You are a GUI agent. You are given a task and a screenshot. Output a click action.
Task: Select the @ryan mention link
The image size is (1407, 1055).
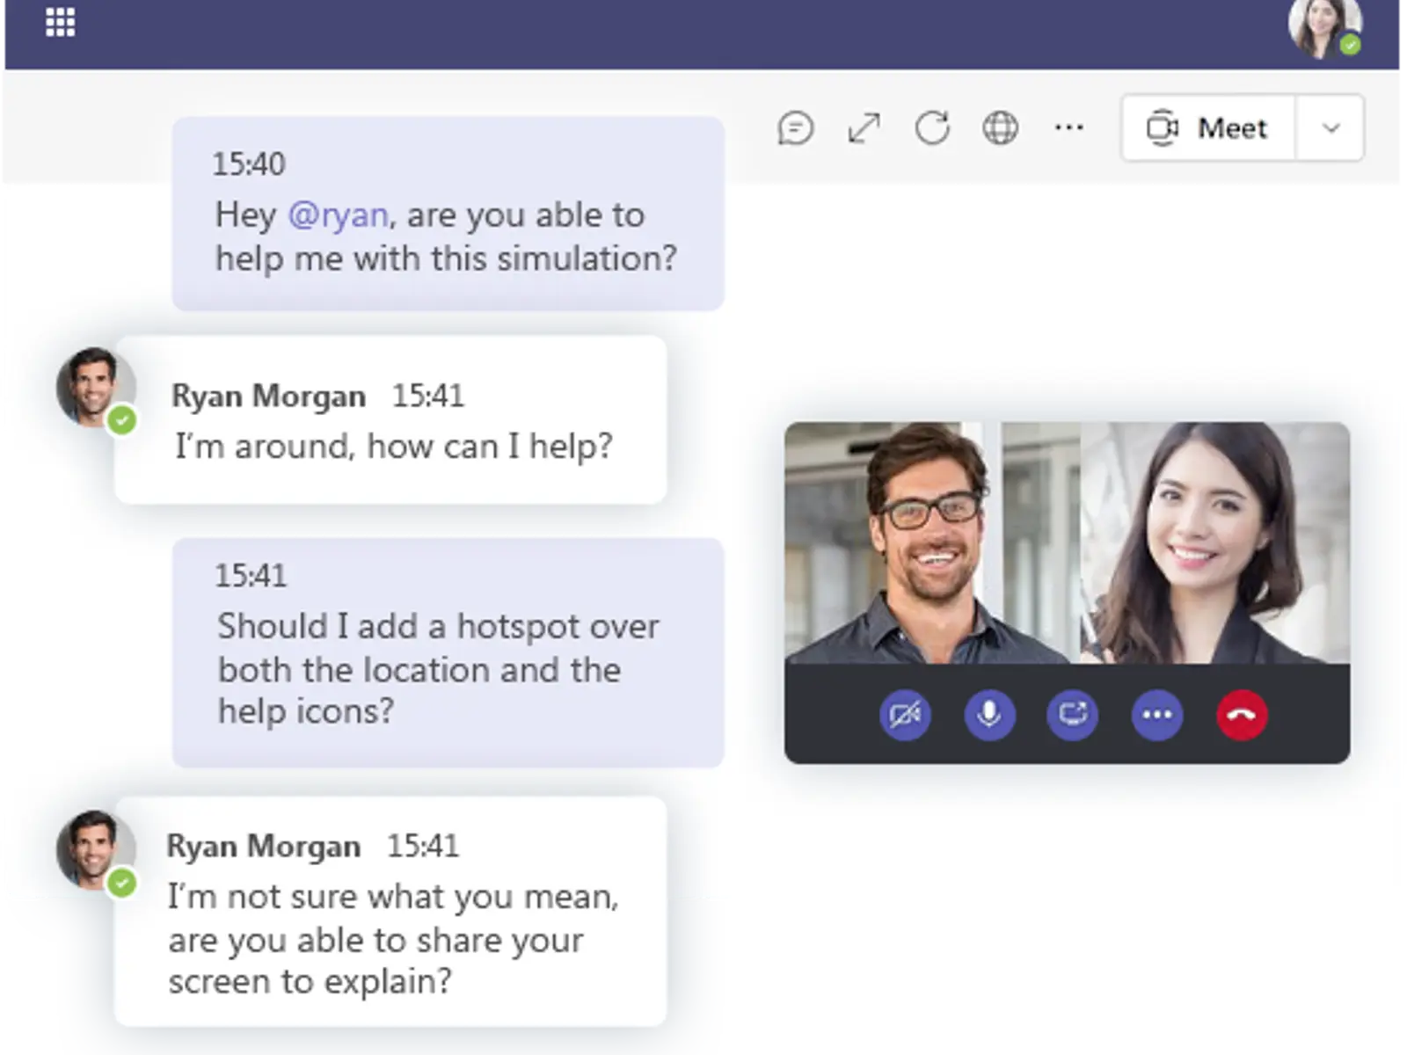338,214
